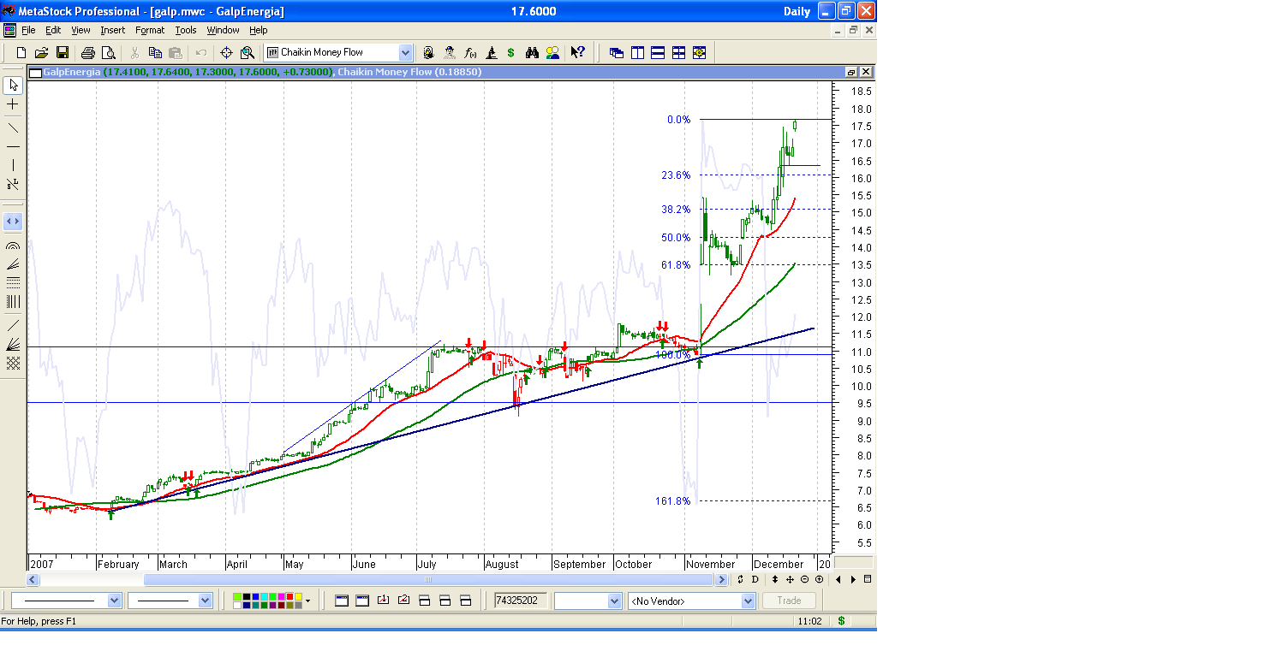Screen dimensions: 1283x657
Task: Save the chart with the floppy disk icon
Action: pos(62,52)
